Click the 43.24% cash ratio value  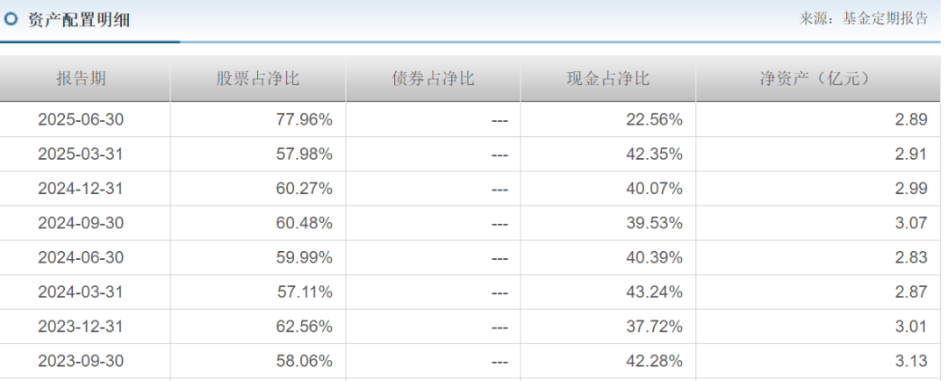[654, 291]
